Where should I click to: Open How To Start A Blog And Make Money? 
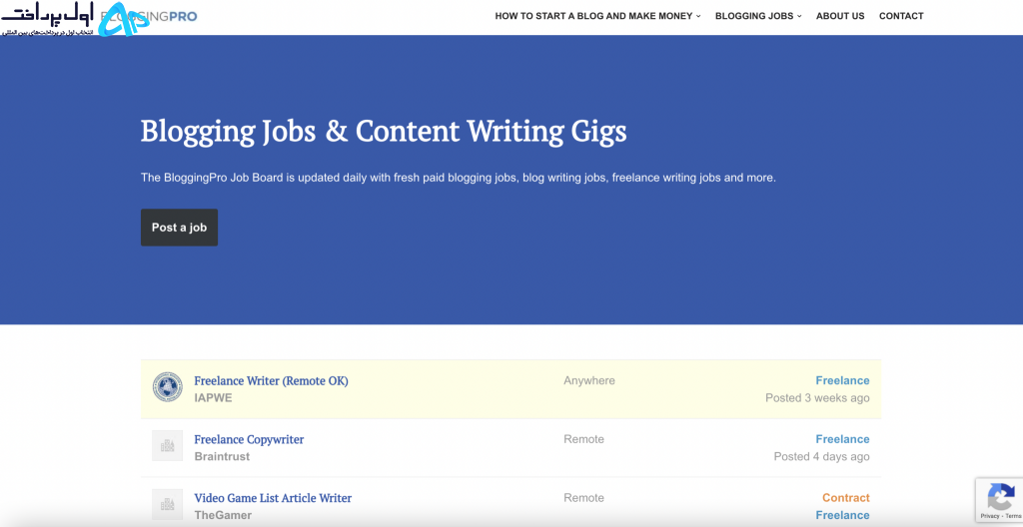coord(593,16)
